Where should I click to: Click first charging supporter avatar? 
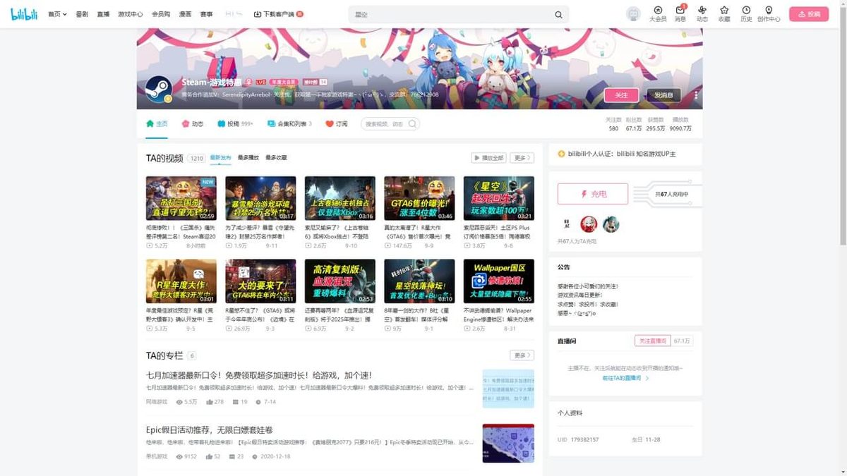pyautogui.click(x=566, y=224)
